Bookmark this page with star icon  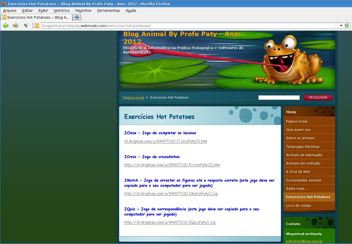click(336, 26)
